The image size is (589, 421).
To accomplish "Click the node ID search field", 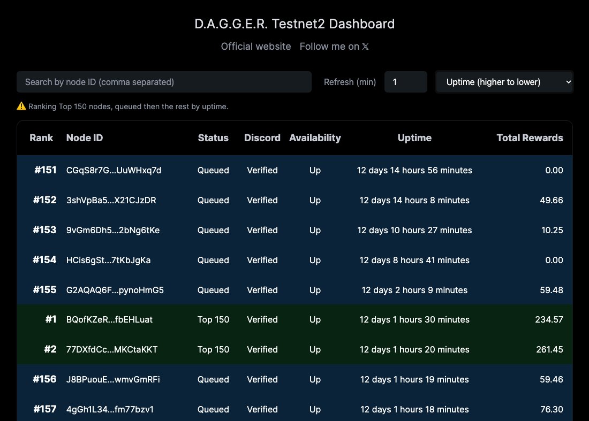I will (x=164, y=81).
